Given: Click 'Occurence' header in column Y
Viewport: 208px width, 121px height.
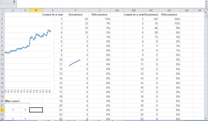Looking at the screenshot, I should pyautogui.click(x=76, y=15).
